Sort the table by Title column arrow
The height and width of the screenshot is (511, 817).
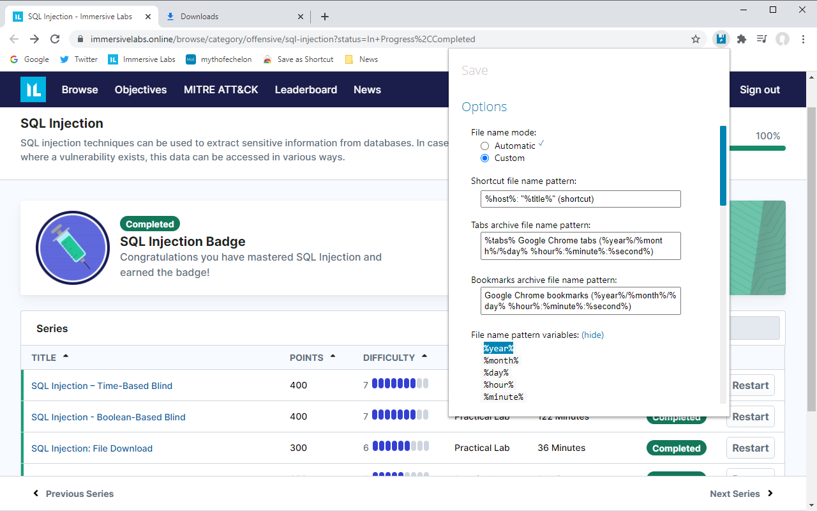coord(66,356)
